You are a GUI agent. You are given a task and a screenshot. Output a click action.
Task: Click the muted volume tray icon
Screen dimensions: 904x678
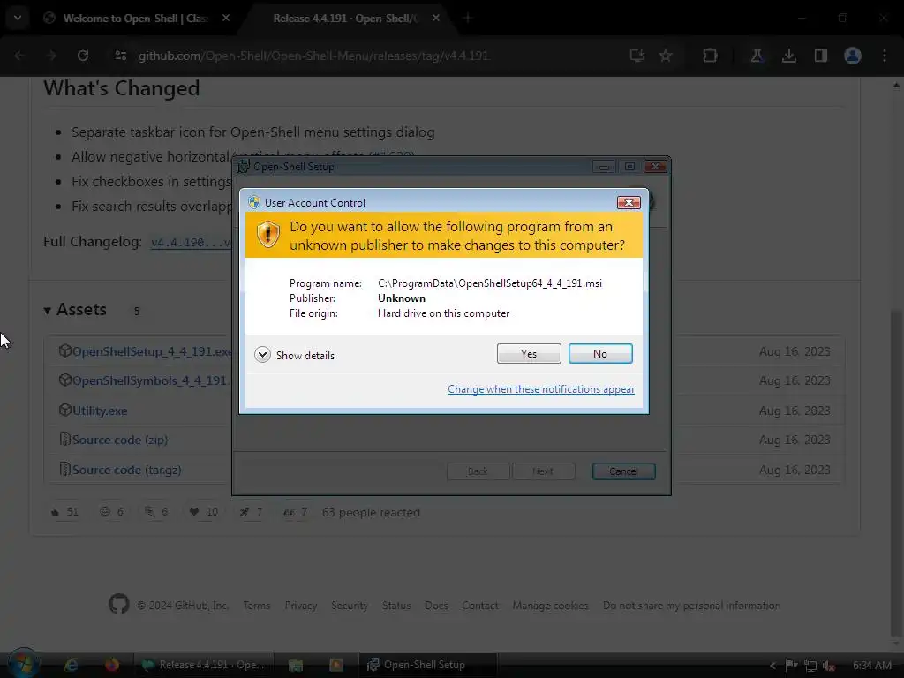pyautogui.click(x=829, y=666)
